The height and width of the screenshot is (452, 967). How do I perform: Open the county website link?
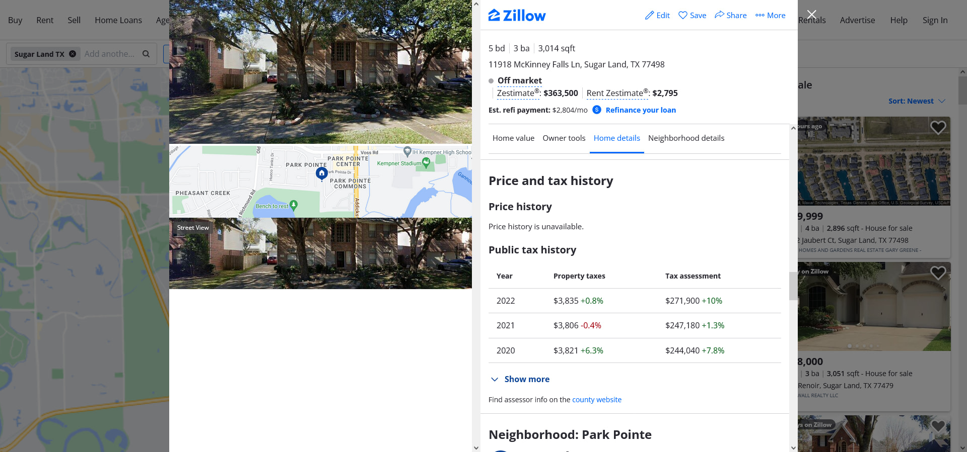point(597,400)
